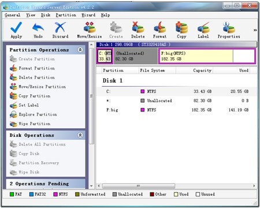Image resolution: width=260 pixels, height=208 pixels.
Task: Open the Wizard menu
Action: 88,15
